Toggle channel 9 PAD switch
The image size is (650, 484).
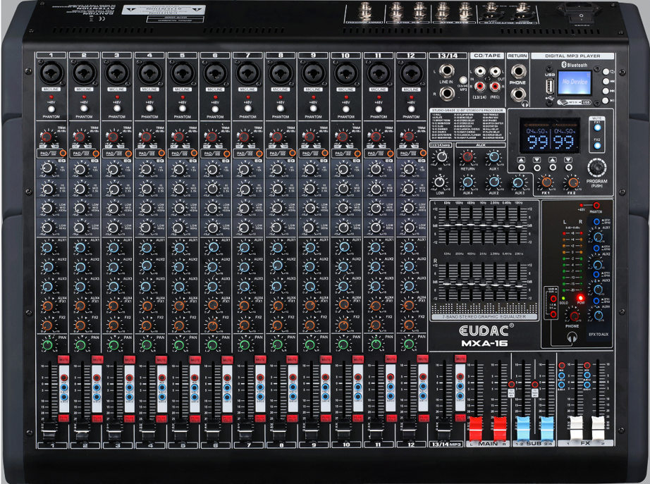tap(324, 154)
